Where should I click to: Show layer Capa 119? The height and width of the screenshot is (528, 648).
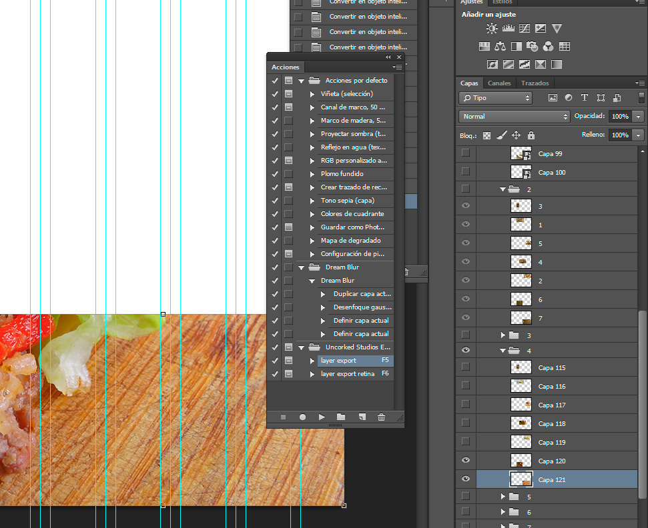pyautogui.click(x=466, y=441)
